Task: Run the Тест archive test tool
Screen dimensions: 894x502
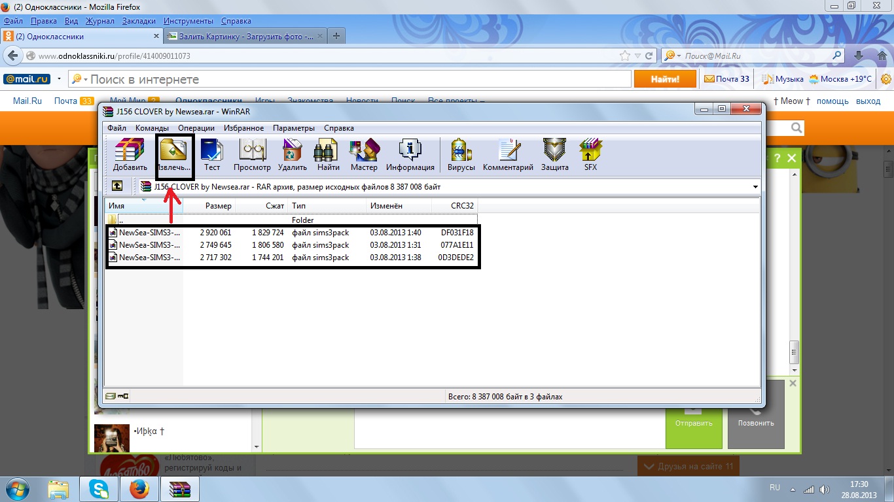Action: click(212, 155)
